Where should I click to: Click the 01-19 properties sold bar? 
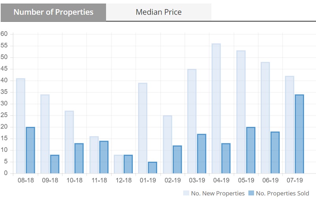[152, 168]
